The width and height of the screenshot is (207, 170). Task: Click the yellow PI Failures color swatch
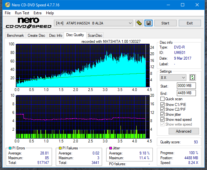point(60,148)
